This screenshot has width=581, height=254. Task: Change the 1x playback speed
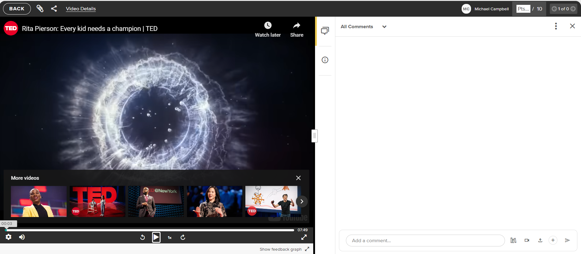tap(170, 238)
